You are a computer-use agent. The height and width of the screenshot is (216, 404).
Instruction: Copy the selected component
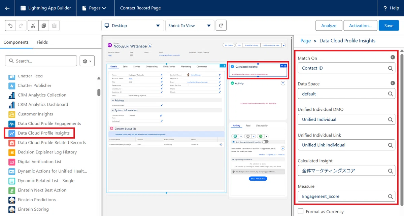(x=44, y=26)
